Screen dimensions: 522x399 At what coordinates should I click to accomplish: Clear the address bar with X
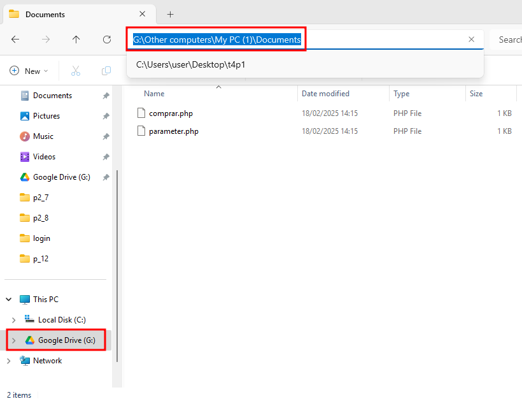(x=472, y=40)
